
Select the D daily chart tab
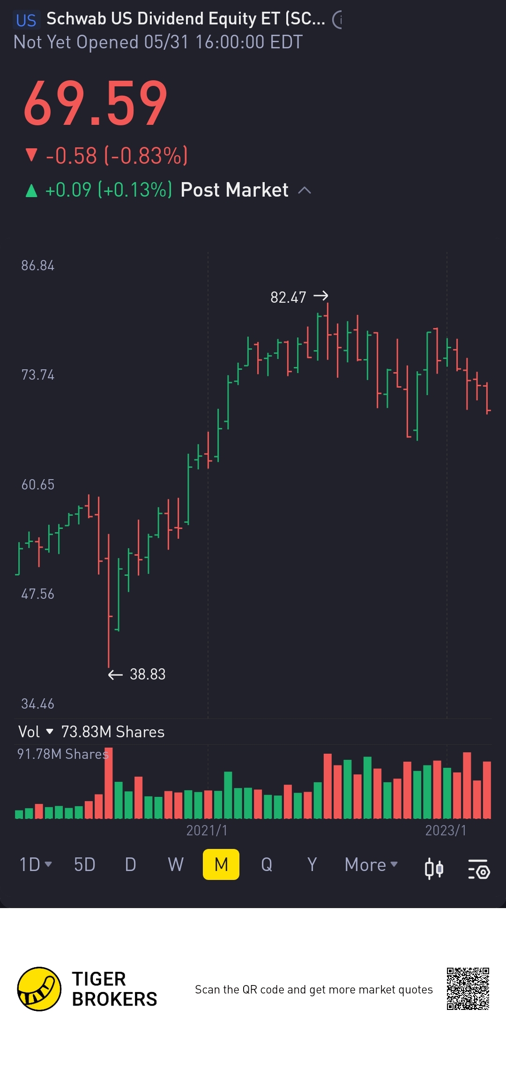(x=130, y=864)
